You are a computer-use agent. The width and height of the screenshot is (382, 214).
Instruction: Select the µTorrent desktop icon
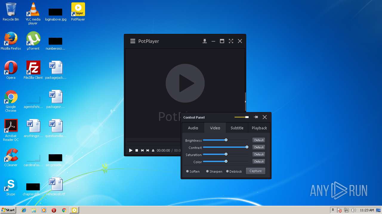click(33, 41)
